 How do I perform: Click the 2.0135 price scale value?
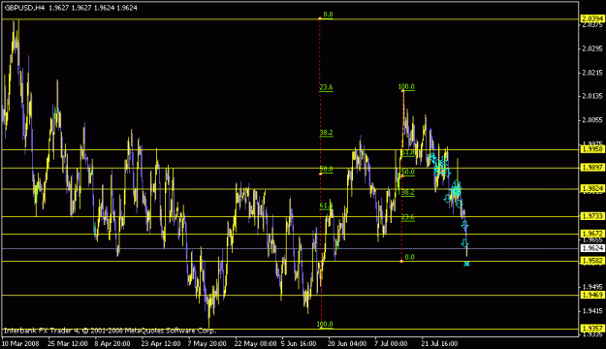[592, 96]
